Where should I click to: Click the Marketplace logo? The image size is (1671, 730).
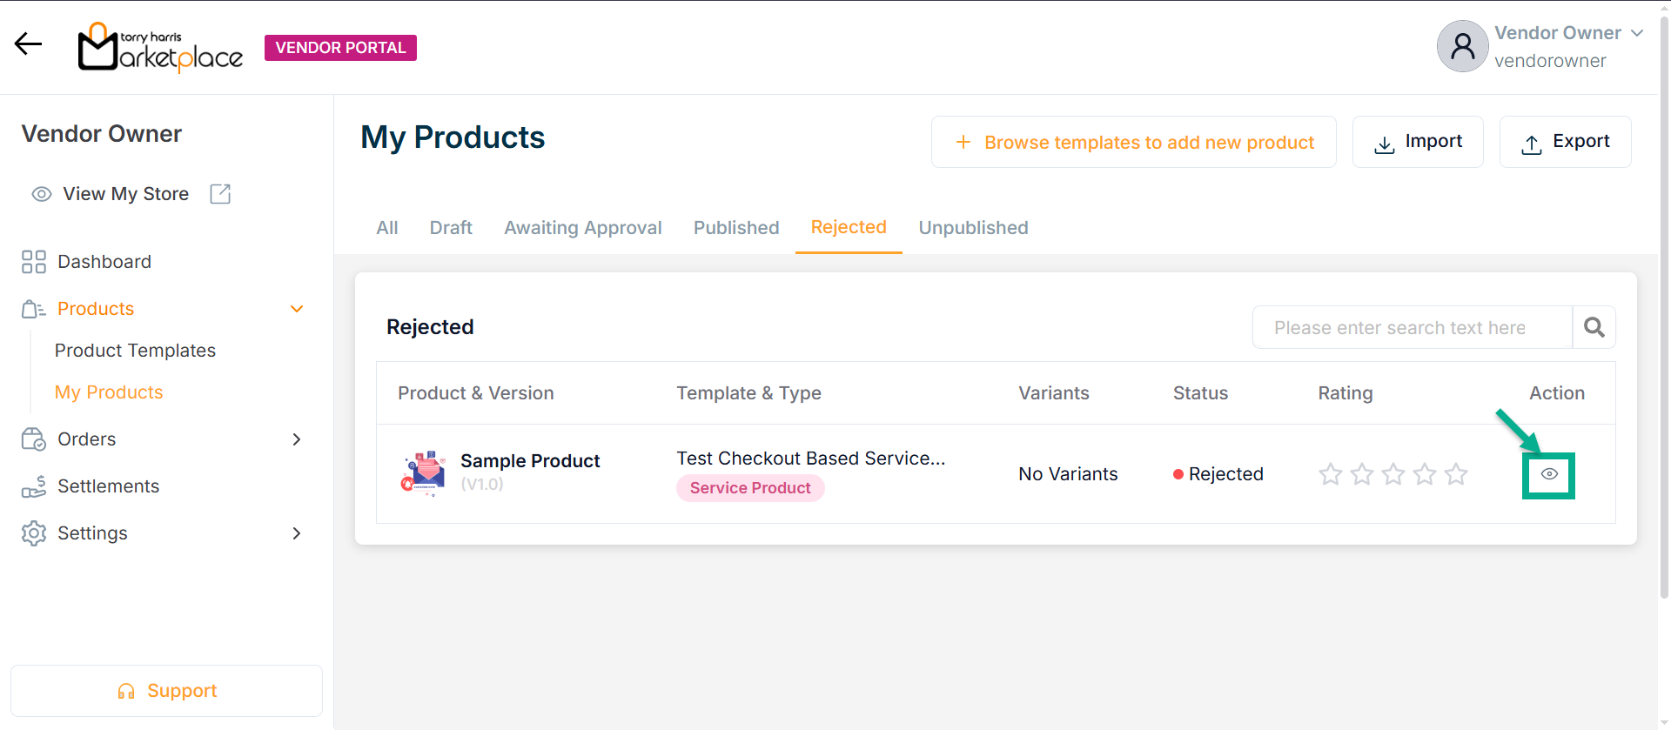click(160, 48)
